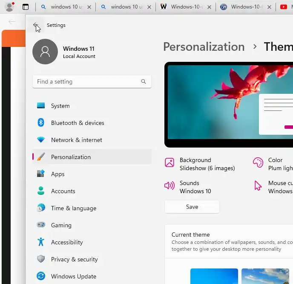Open Windows Update settings
The width and height of the screenshot is (293, 284).
tap(92, 276)
